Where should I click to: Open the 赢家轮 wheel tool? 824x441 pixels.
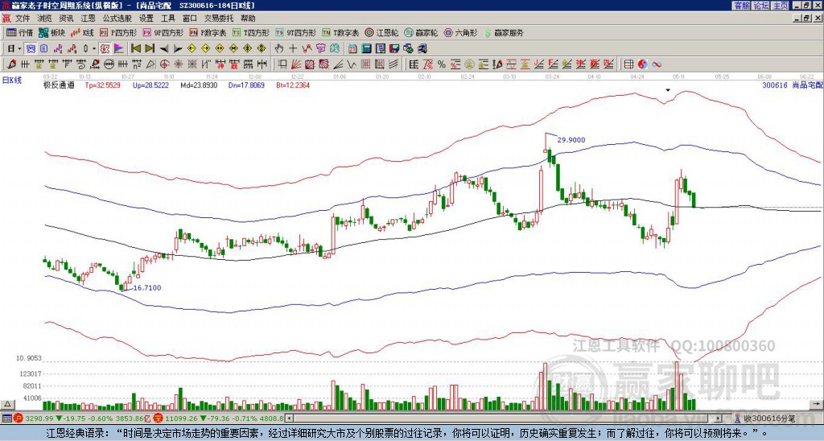pyautogui.click(x=421, y=32)
